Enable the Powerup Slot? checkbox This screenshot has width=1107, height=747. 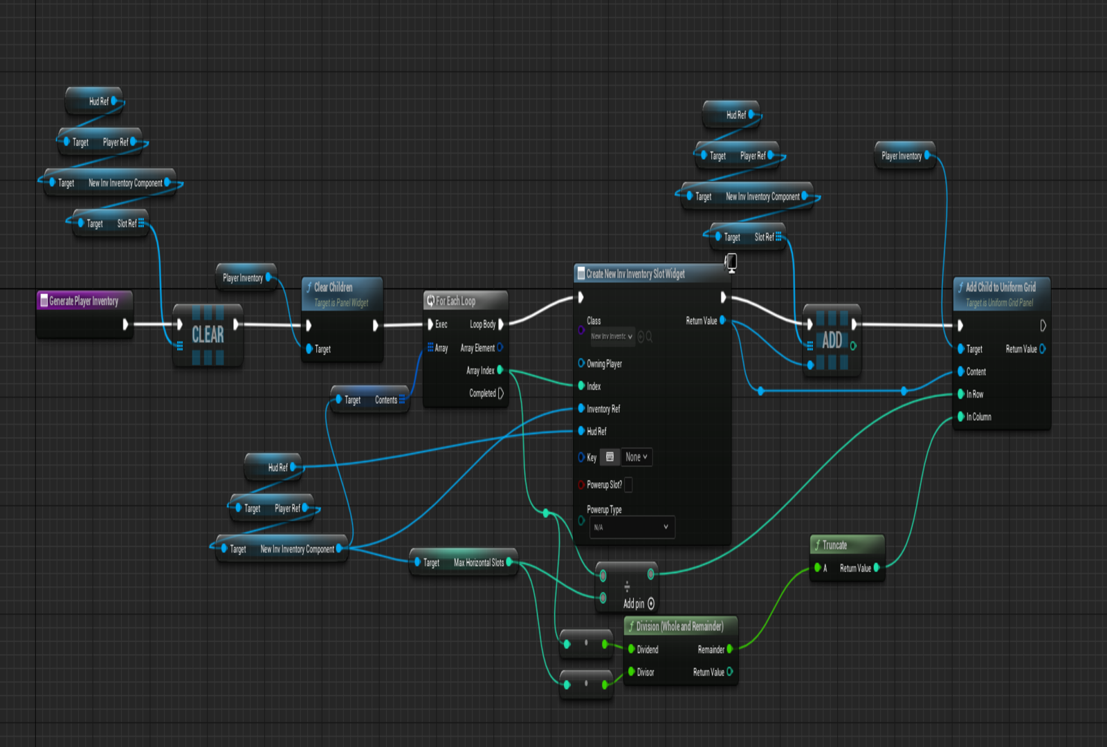pyautogui.click(x=628, y=485)
